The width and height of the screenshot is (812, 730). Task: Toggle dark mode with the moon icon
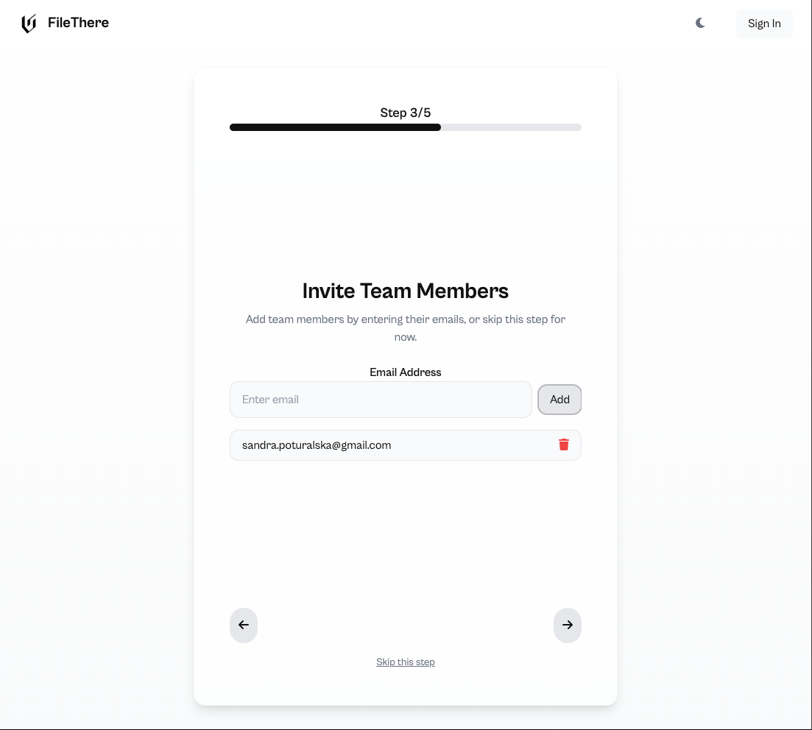[x=700, y=23]
